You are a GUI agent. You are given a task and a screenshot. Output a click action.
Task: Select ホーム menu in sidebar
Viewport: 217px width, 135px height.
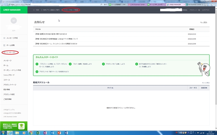pos(6,66)
